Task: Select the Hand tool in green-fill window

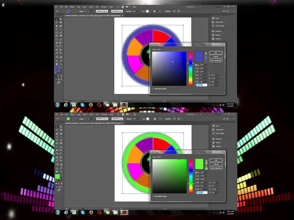Action: coord(57,171)
